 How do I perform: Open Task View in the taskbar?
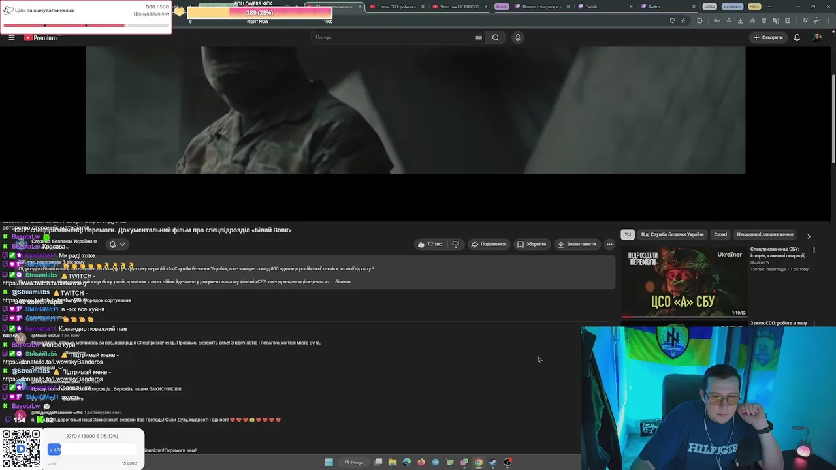coord(378,462)
